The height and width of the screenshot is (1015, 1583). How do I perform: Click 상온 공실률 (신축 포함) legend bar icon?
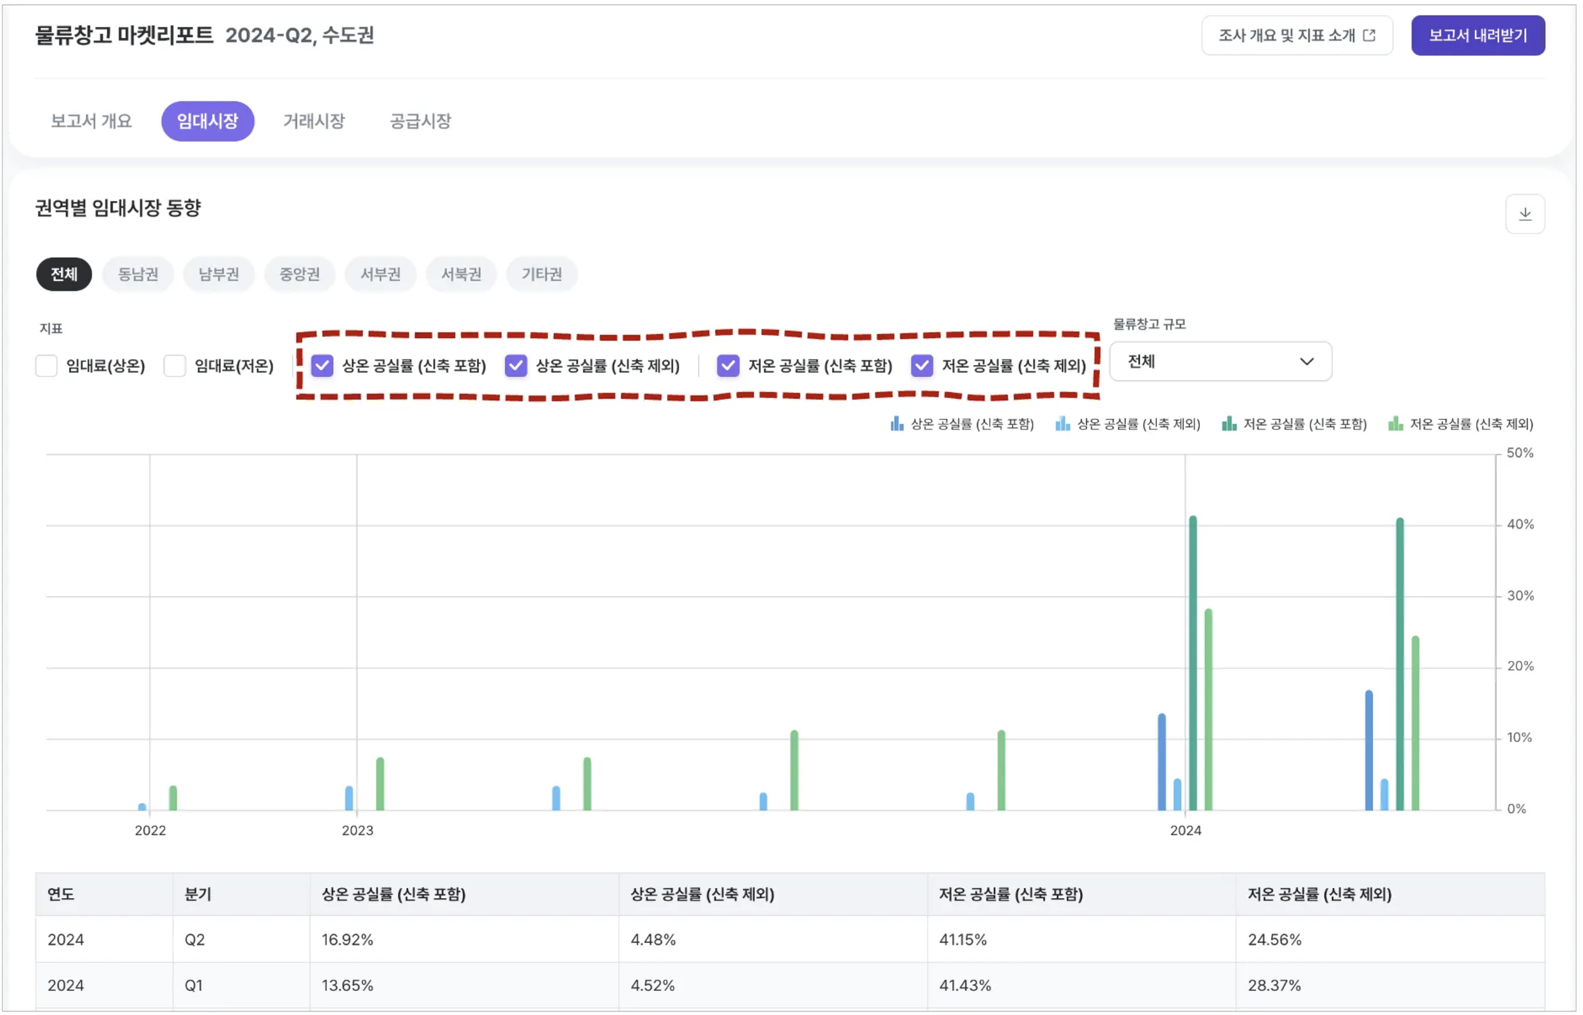[898, 424]
